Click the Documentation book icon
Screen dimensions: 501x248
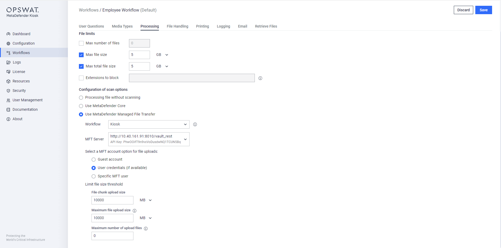tap(8, 110)
